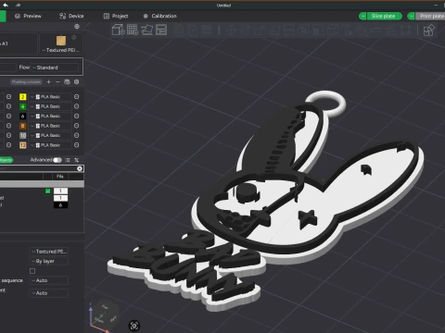Toggle the green checkbox in object list

click(x=48, y=191)
